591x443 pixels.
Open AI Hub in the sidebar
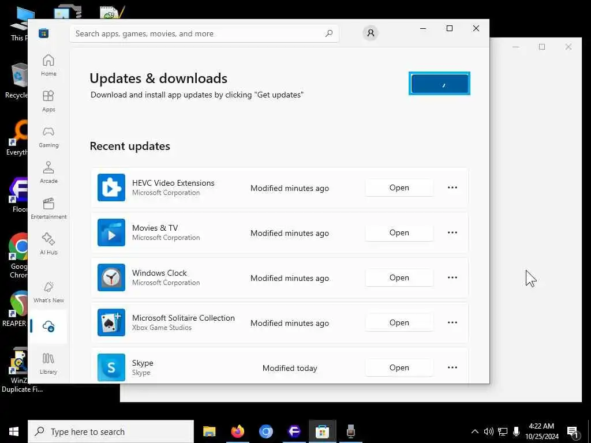coord(48,244)
